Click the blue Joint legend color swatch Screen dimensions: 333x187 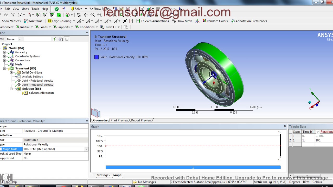(x=97, y=57)
